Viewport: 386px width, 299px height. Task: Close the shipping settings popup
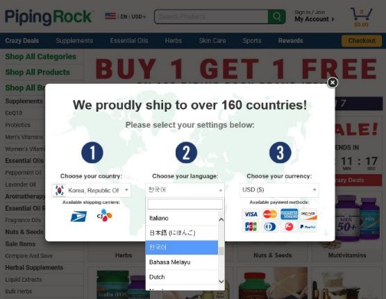(333, 83)
